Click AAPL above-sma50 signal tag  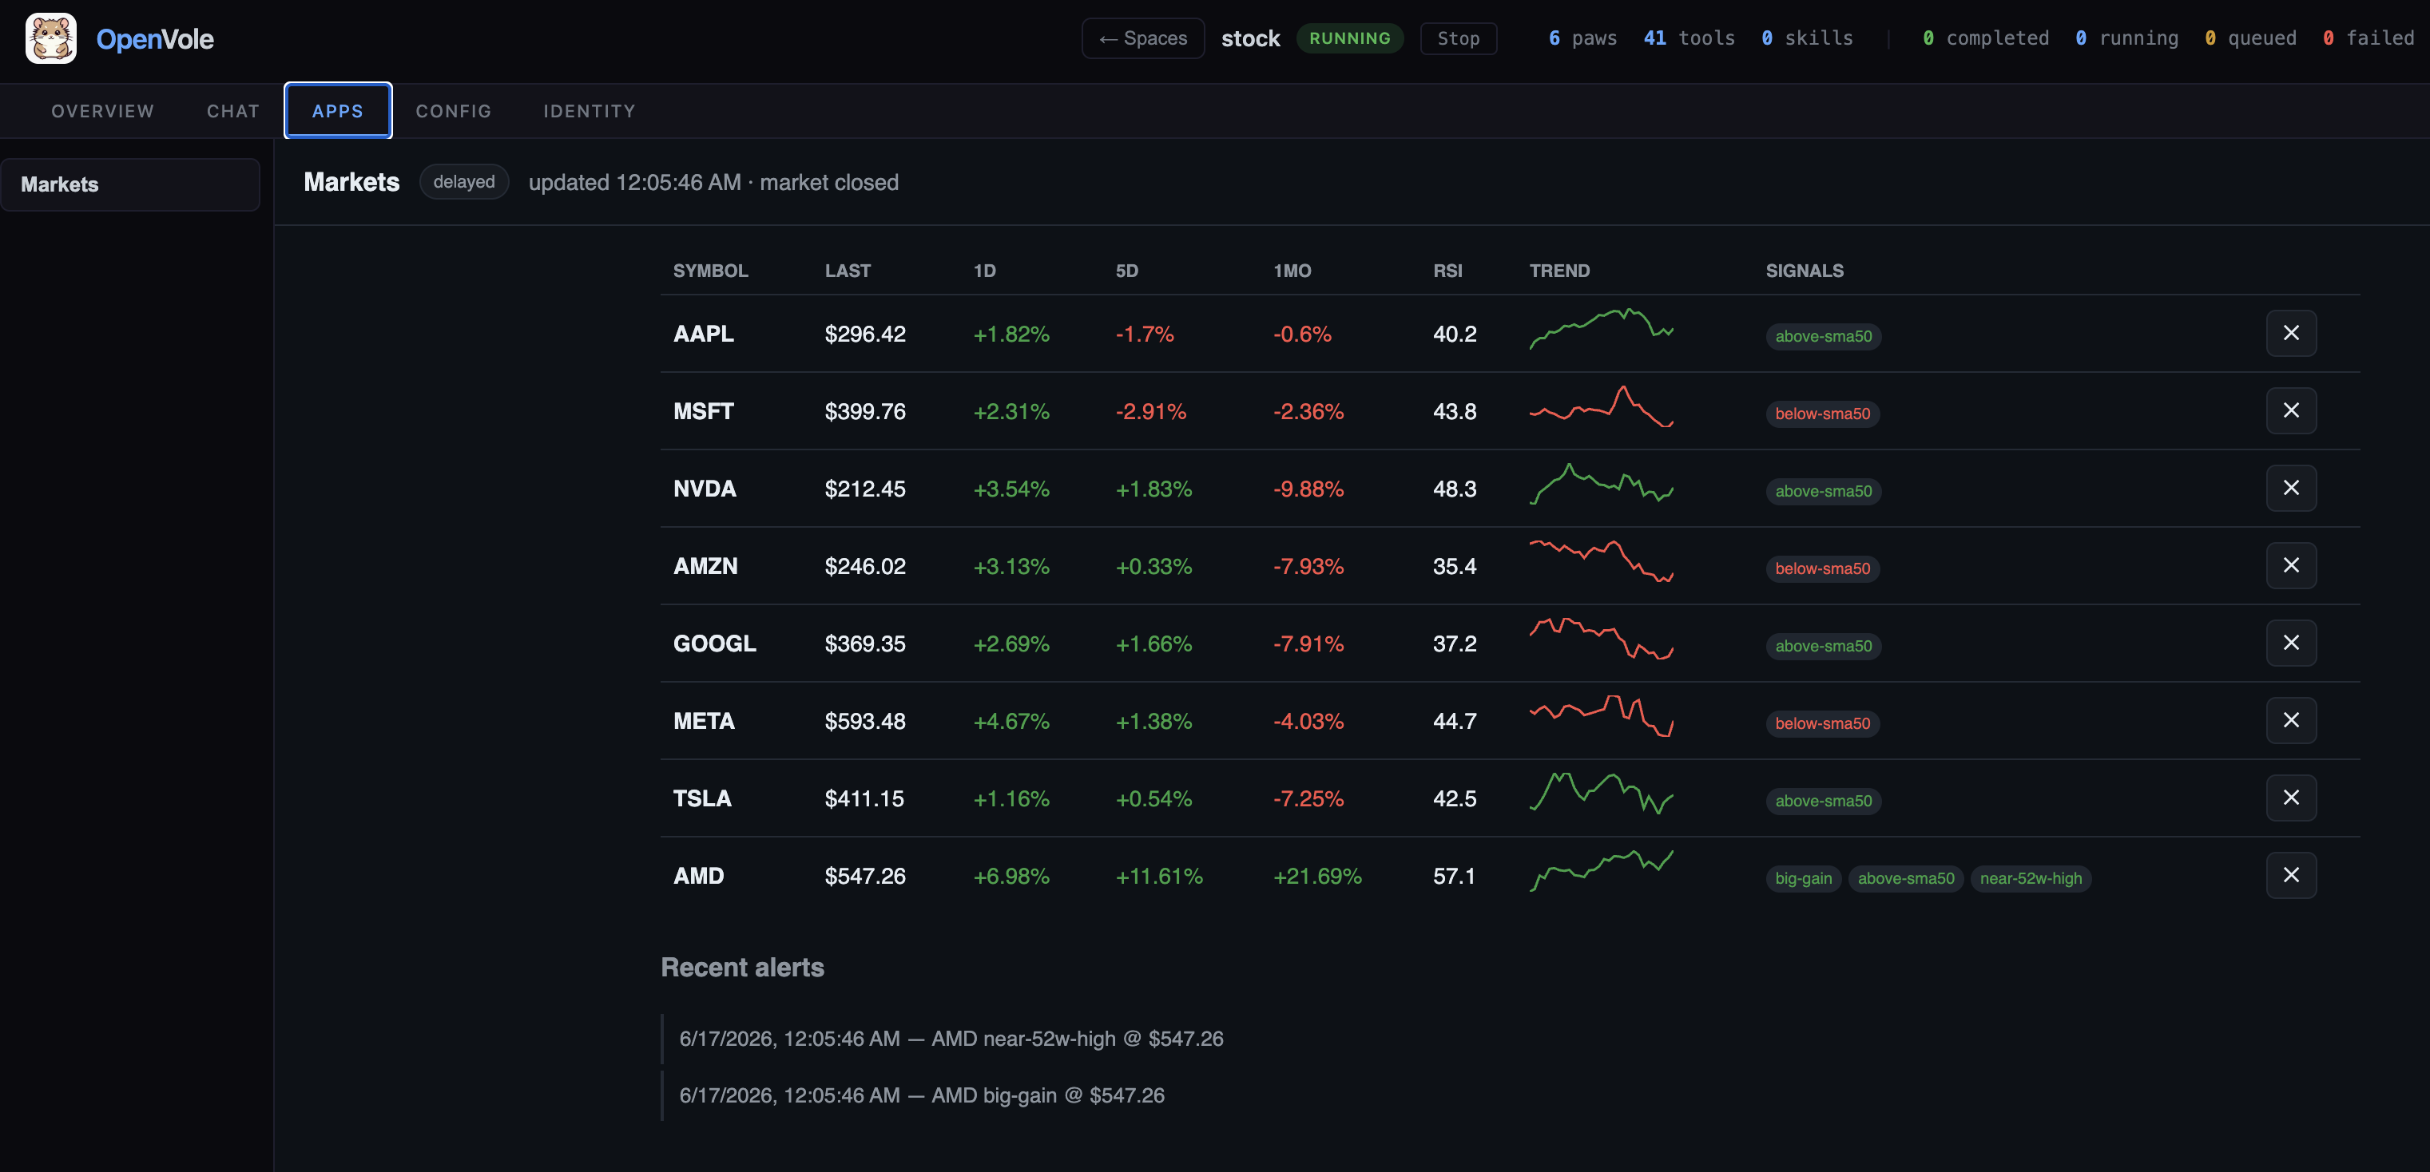pyautogui.click(x=1823, y=337)
